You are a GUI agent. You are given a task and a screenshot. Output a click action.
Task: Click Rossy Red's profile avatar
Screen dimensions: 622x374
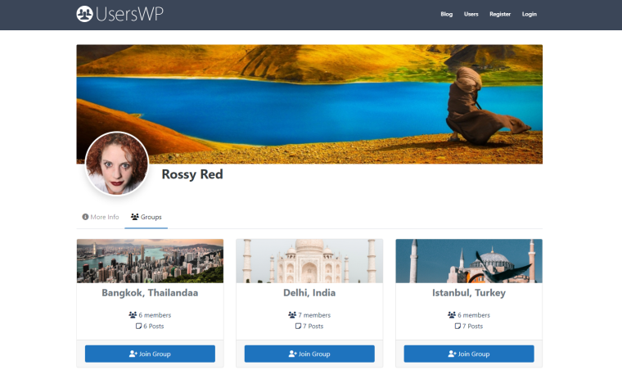click(117, 164)
